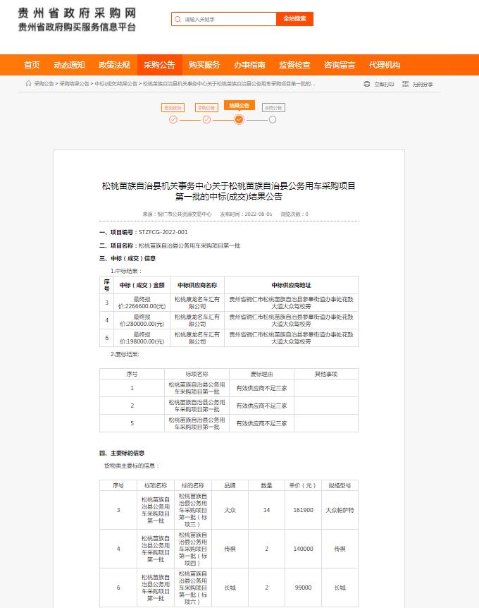Viewport: 479px width, 608px height.
Task: Click the 大众帕萨特 model cell
Action: (340, 510)
